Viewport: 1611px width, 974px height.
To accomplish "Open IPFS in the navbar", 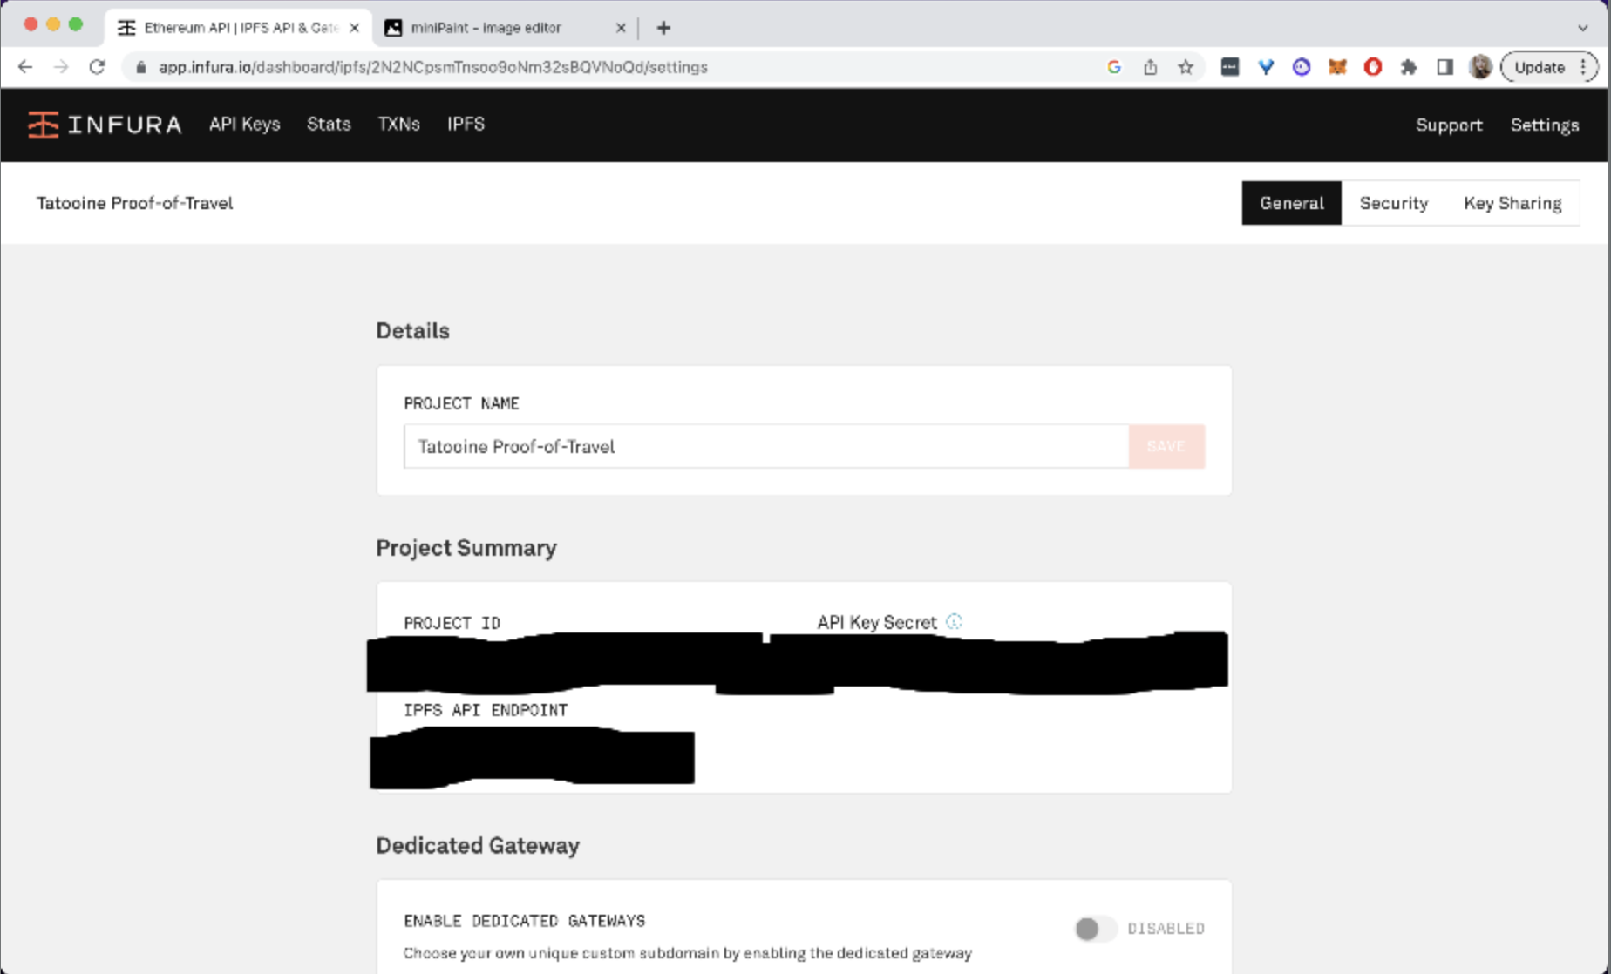I will coord(466,125).
